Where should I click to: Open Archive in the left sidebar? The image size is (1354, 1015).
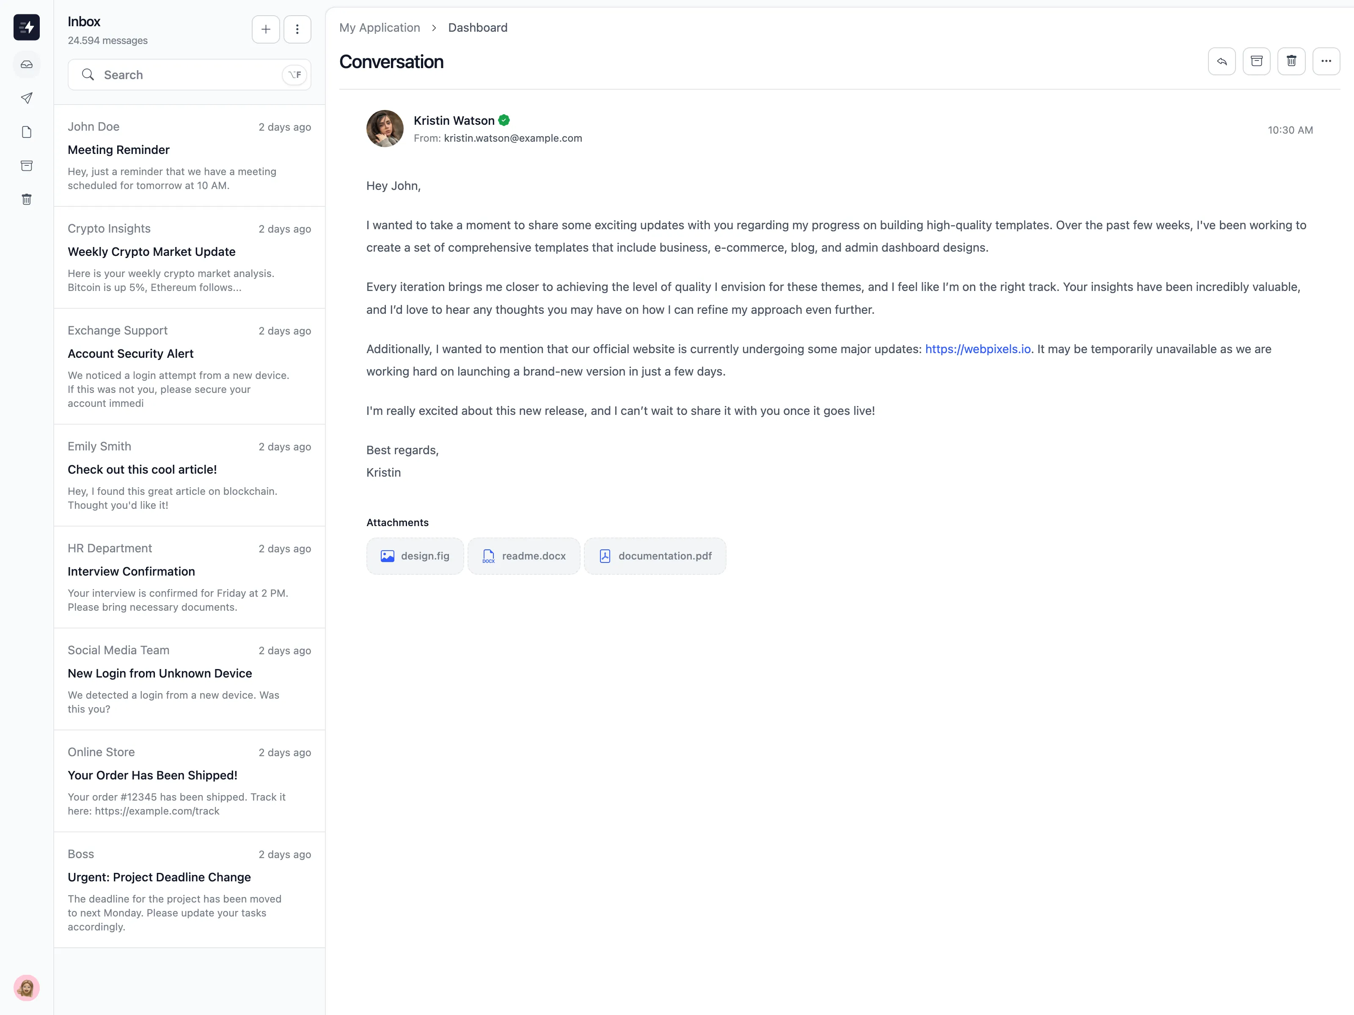tap(26, 166)
